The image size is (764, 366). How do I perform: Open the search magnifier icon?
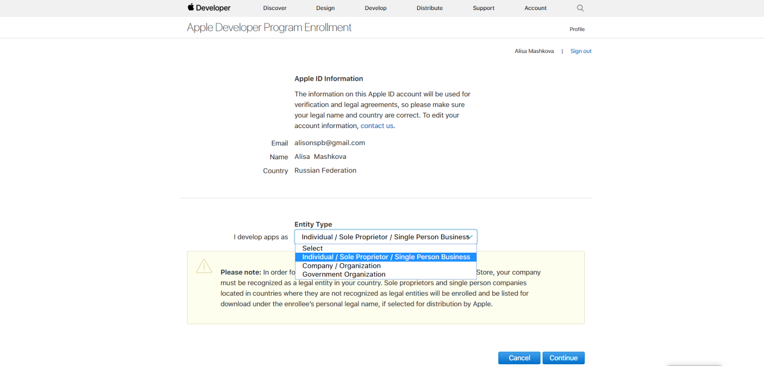click(580, 8)
